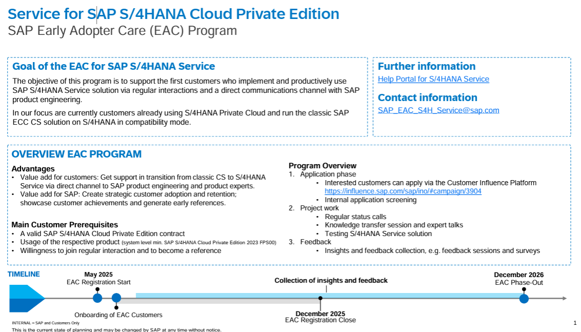Click the December 2025 registration close marker
Image resolution: width=581 pixels, height=332 pixels.
pos(320,298)
